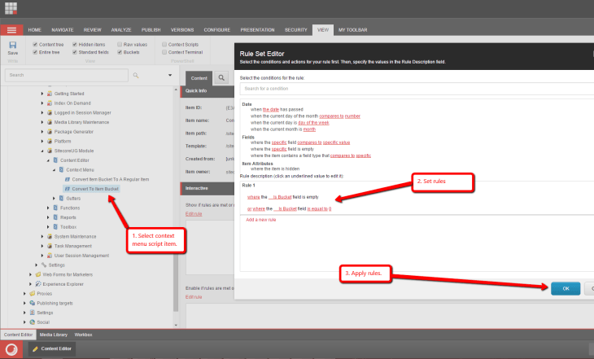Image resolution: width=594 pixels, height=359 pixels.
Task: Open the red hamburger Sitecore menu
Action: [x=12, y=29]
